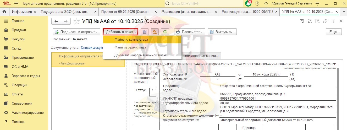Screen dimensions: 347x130
Task: Click the search field in title bar
Action: pyautogui.click(x=204, y=4)
